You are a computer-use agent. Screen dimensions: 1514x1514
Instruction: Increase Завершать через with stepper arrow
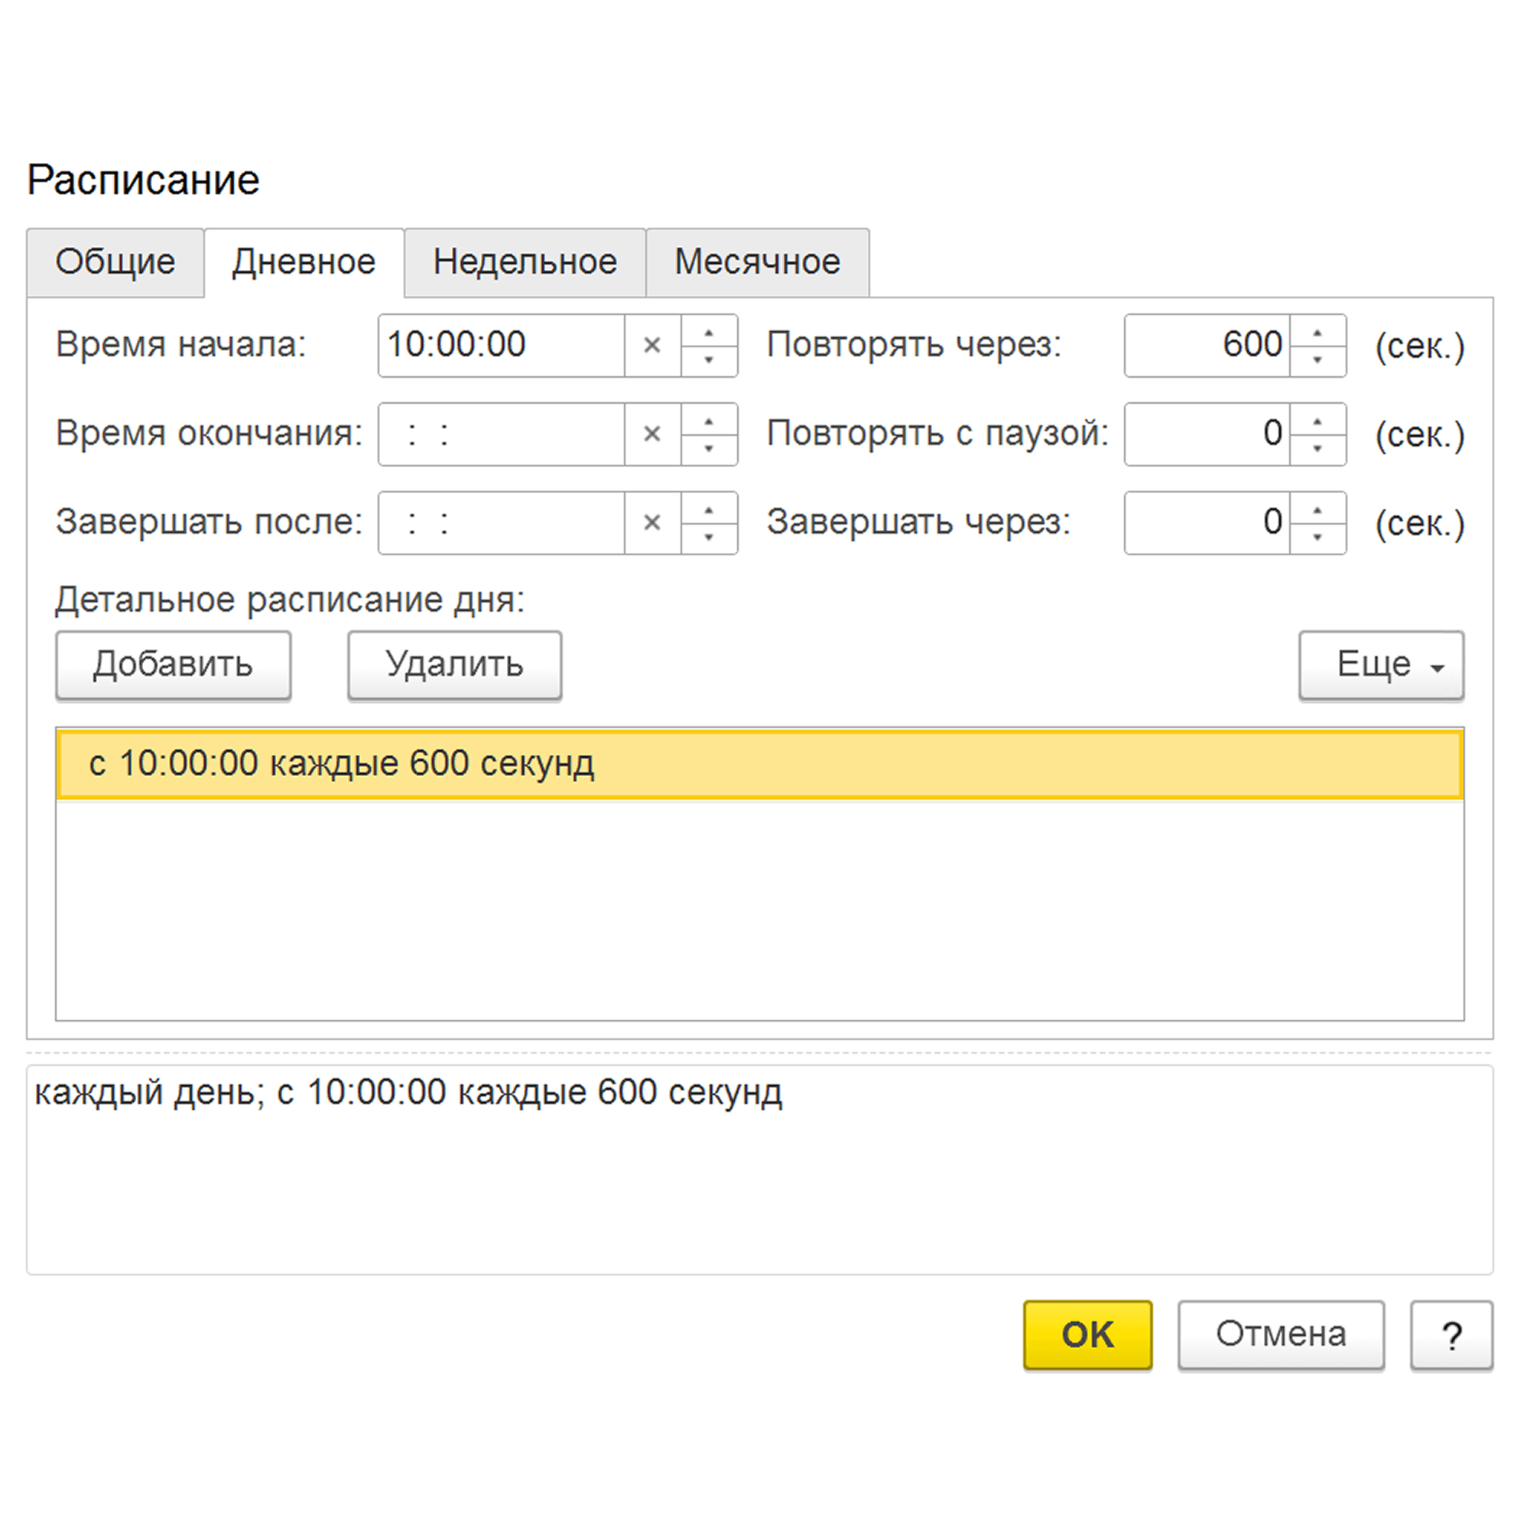(x=1317, y=510)
